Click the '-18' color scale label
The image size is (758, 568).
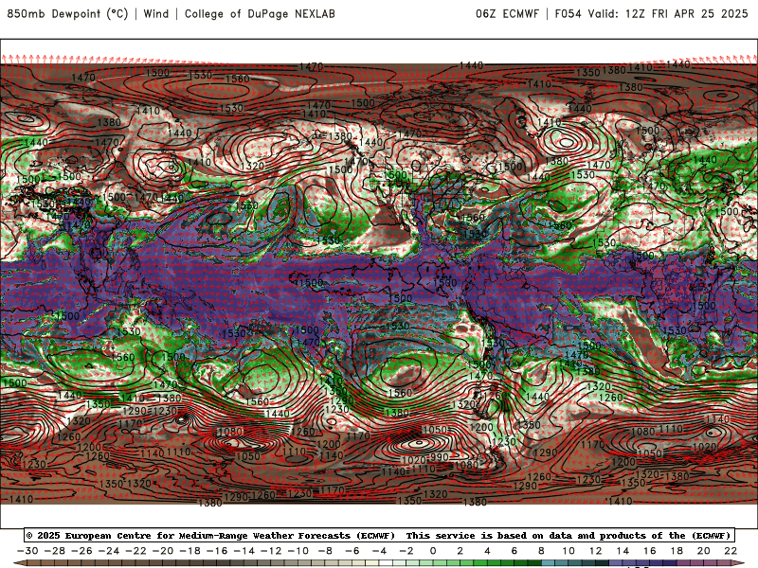click(x=190, y=551)
